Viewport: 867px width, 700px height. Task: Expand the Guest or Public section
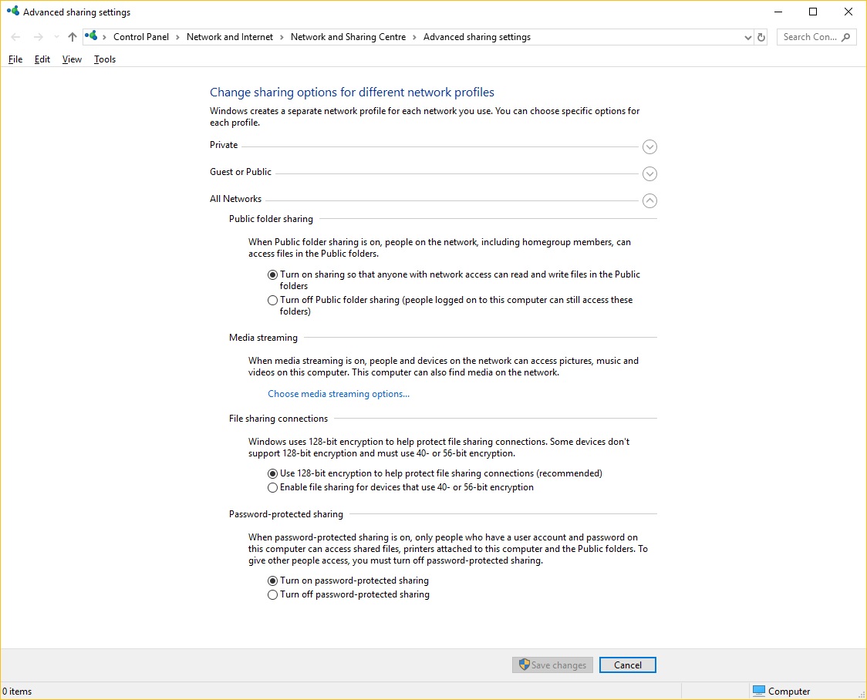click(649, 173)
